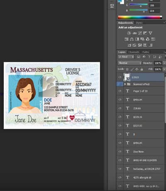166x191 pixels.
Task: Filter layers by smart objects
Action: 160,57
